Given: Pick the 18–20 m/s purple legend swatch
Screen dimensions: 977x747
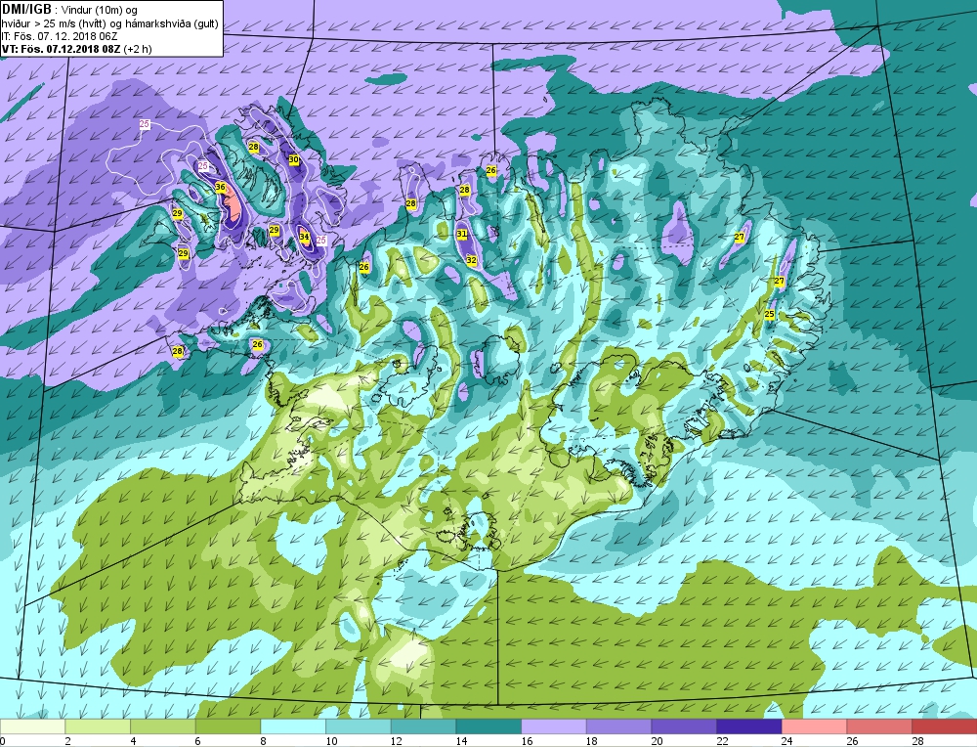Looking at the screenshot, I should click(618, 726).
